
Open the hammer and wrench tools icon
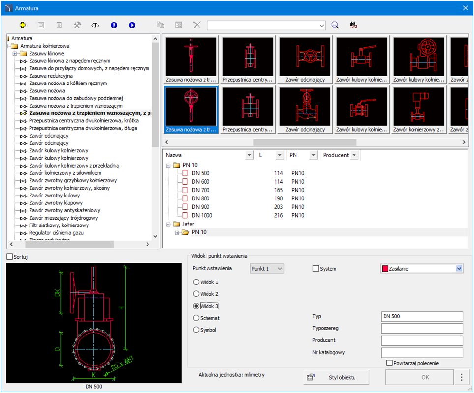tap(77, 25)
